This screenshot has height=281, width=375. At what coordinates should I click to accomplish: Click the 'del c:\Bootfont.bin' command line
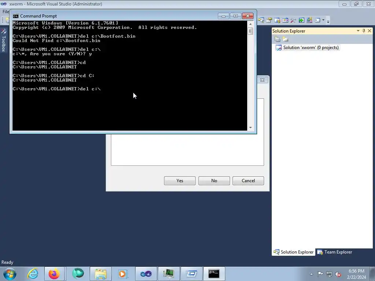(x=74, y=36)
